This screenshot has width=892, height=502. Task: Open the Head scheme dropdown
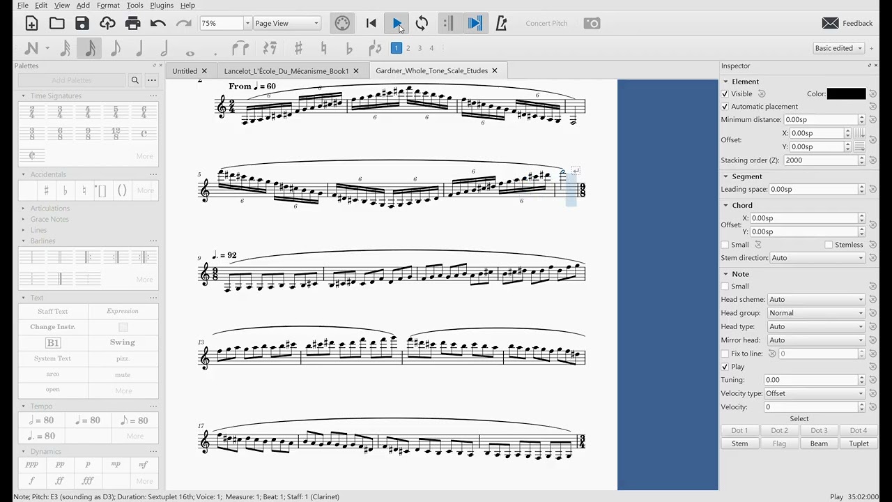[x=815, y=300]
